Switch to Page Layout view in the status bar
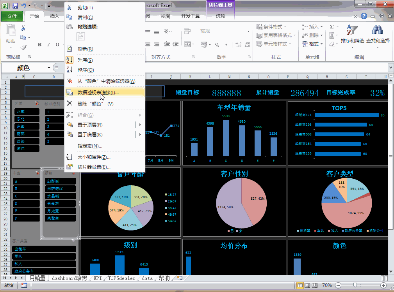Image resolution: width=394 pixels, height=292 pixels. click(307, 285)
